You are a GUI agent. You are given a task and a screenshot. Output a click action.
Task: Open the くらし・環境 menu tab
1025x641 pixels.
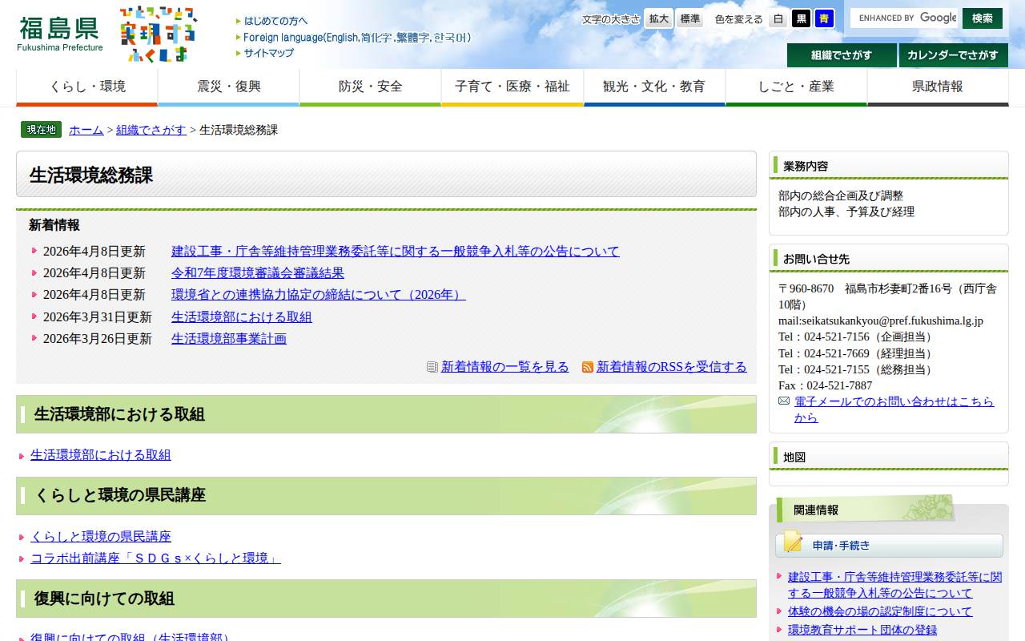coord(87,87)
